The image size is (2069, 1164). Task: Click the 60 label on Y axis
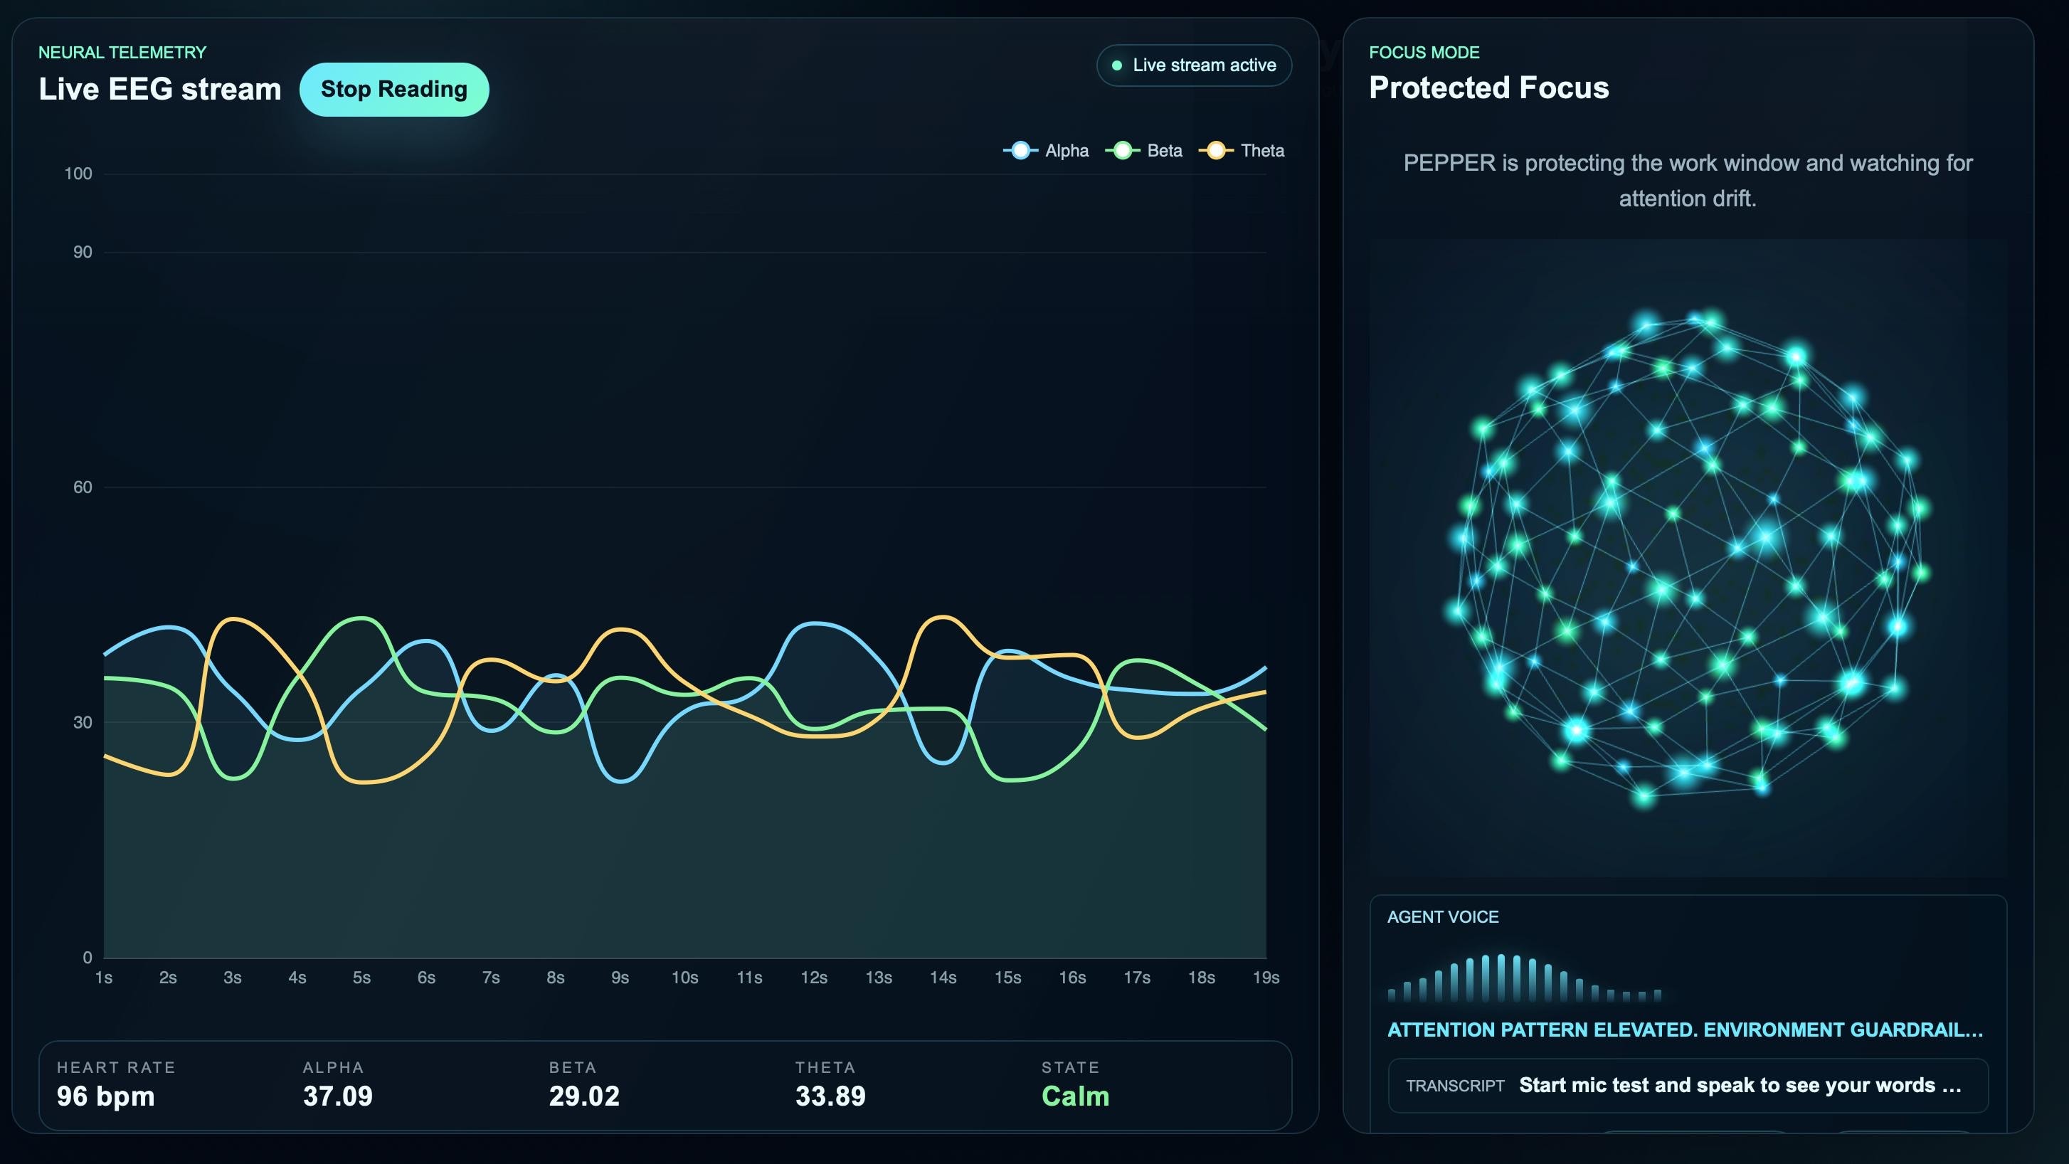82,487
